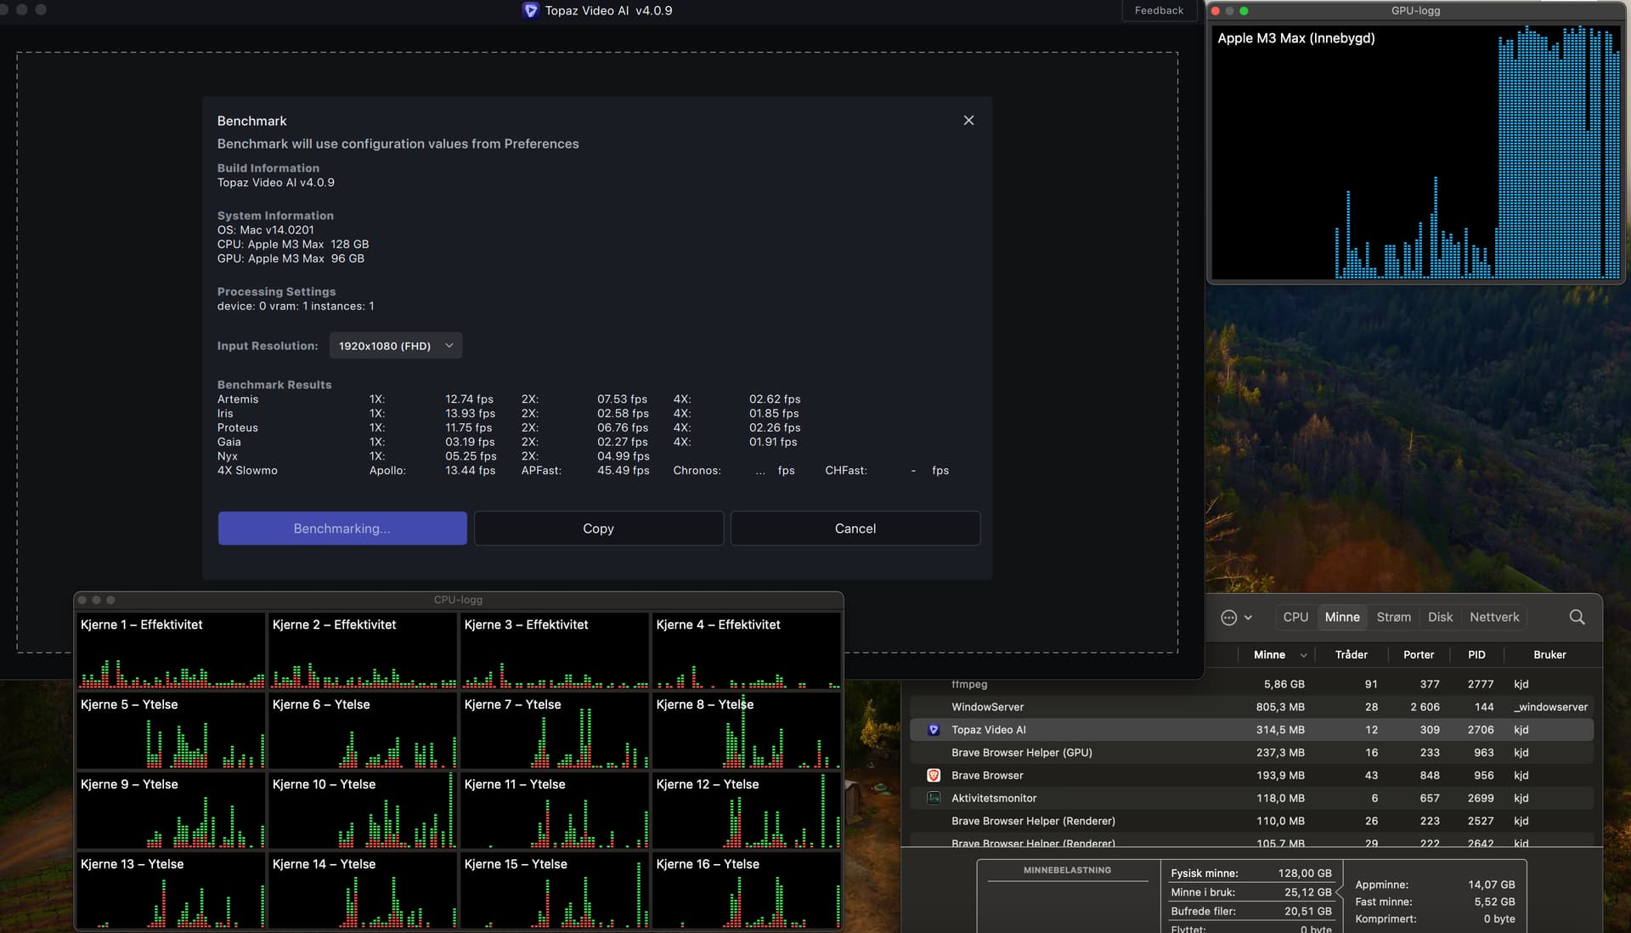1631x933 pixels.
Task: Copy the benchmark results
Action: (598, 528)
